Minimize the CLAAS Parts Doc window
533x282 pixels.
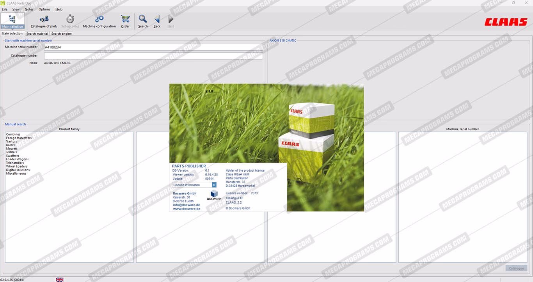501,3
